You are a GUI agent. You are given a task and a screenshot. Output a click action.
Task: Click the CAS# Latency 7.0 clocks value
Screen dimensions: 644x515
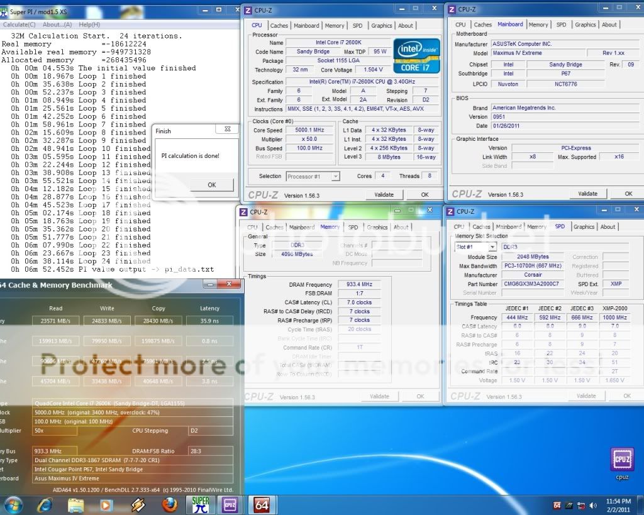click(x=359, y=302)
